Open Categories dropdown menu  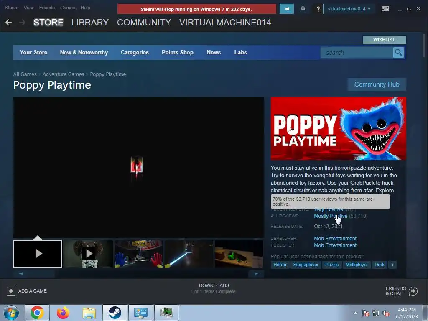pyautogui.click(x=135, y=52)
